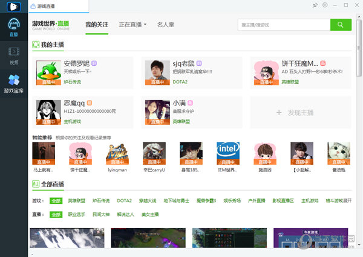Filter games by 炉石传说
The image size is (363, 257).
pyautogui.click(x=101, y=201)
